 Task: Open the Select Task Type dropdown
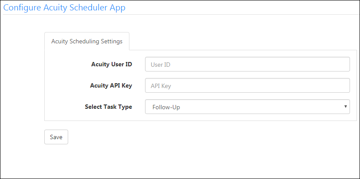[x=248, y=107]
